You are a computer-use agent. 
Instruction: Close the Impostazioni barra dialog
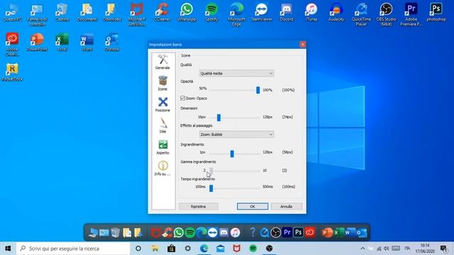click(x=303, y=44)
